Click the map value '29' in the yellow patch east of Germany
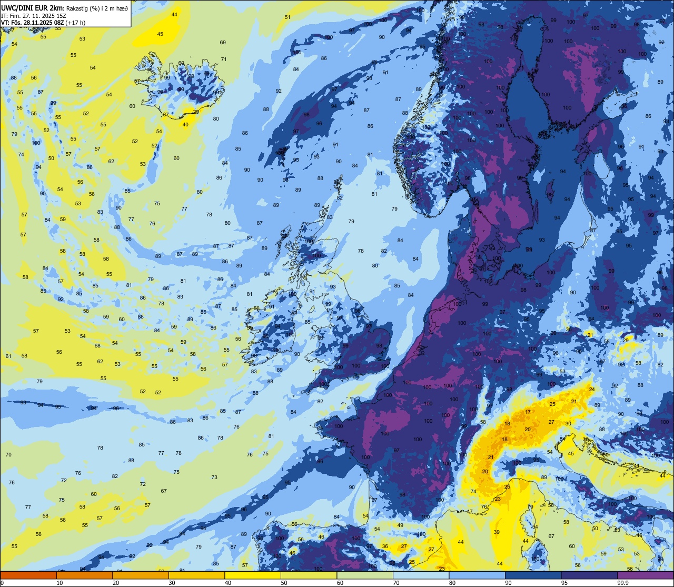674x587 pixels. pyautogui.click(x=626, y=341)
